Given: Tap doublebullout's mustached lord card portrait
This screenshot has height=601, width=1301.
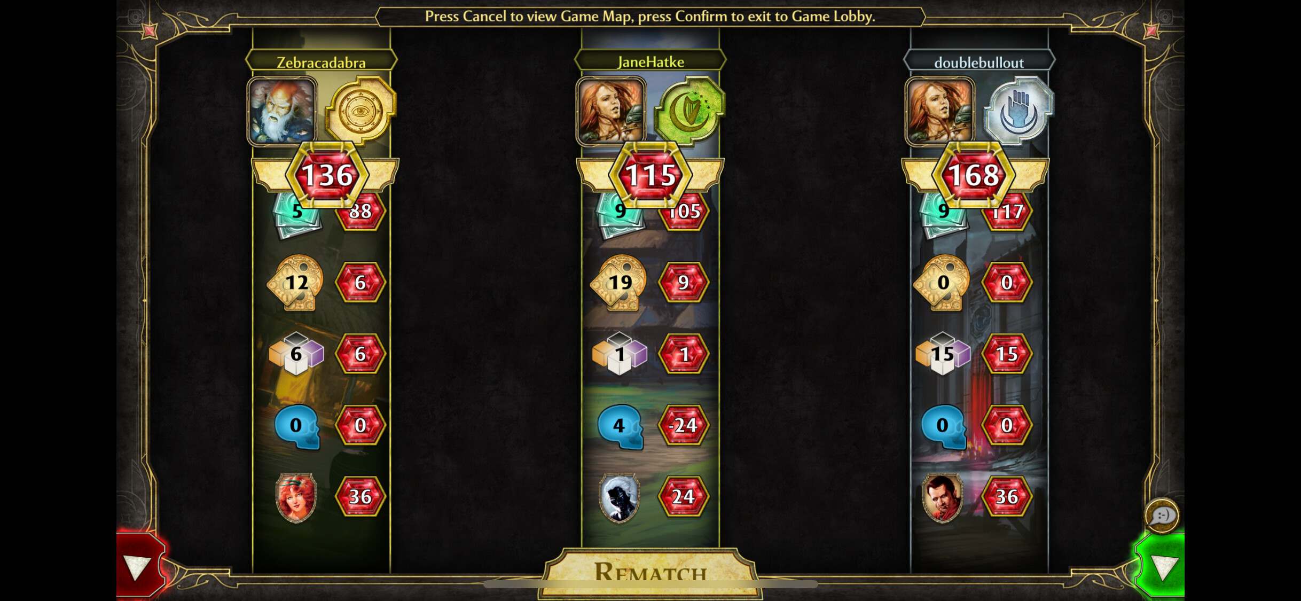Looking at the screenshot, I should pos(943,497).
